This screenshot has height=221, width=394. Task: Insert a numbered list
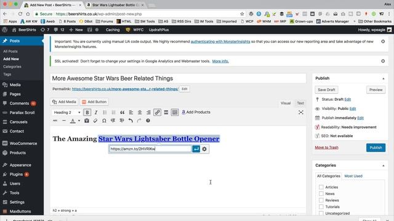point(113,112)
